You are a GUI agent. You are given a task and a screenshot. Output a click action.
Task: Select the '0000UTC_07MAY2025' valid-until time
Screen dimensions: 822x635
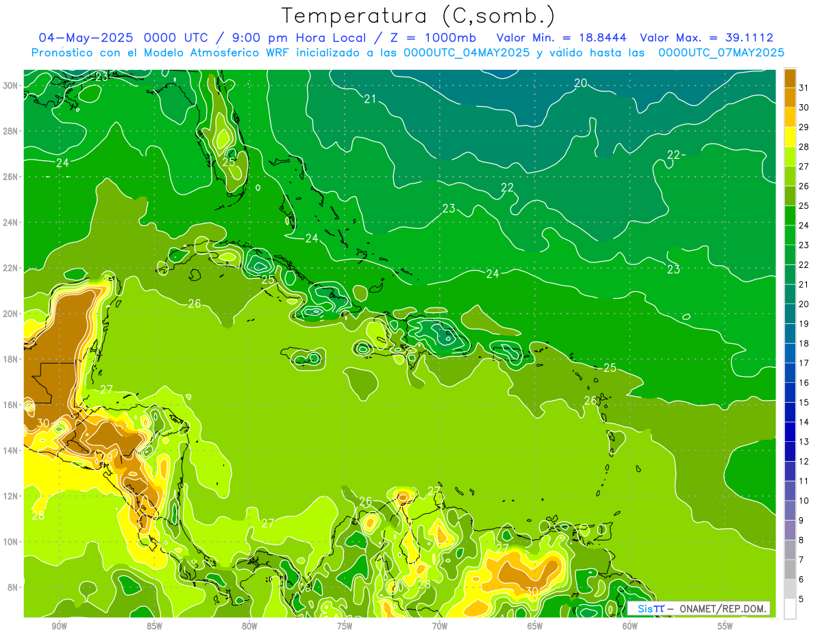721,52
